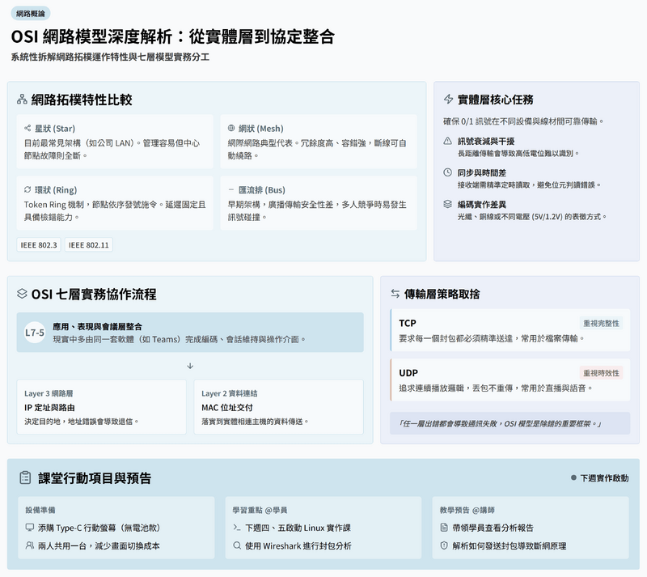Viewport: 647px width, 577px height.
Task: Click the swap arrows icon beside 傳輸層策略取捨
Action: (x=395, y=294)
